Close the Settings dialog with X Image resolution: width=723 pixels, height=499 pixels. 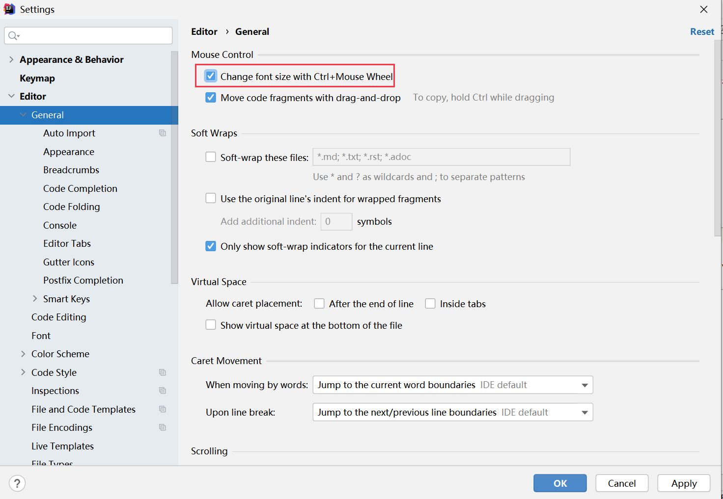704,9
